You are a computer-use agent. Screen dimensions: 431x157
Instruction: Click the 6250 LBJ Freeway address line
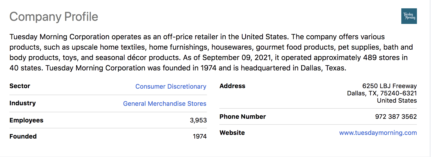click(389, 86)
